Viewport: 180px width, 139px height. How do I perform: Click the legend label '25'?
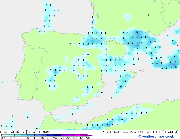(55, 138)
